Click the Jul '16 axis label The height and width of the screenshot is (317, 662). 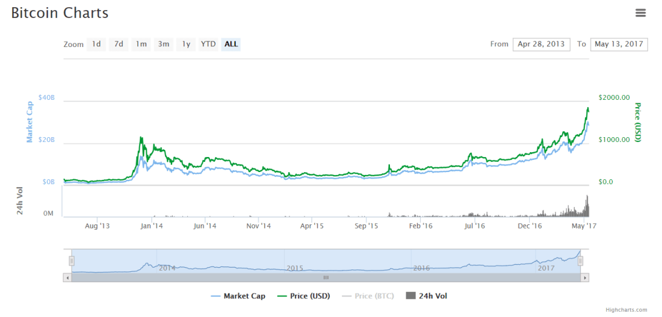tap(474, 226)
